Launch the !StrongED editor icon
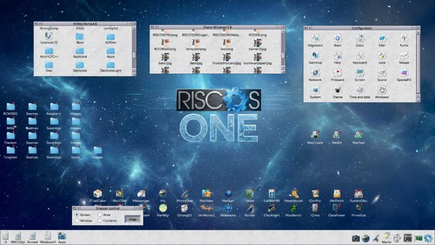 184,210
